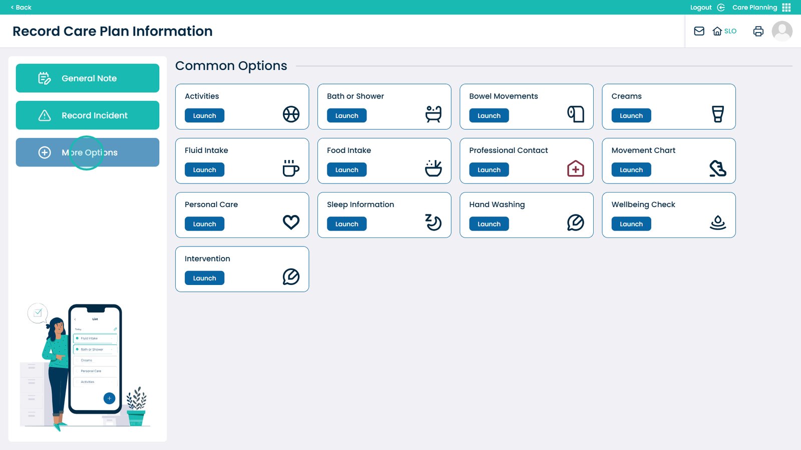
Task: Click the Professional Contact medical house icon
Action: (575, 168)
